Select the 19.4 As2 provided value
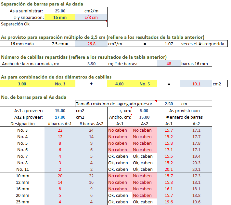Screen dimensions: 231x205 click(196, 156)
